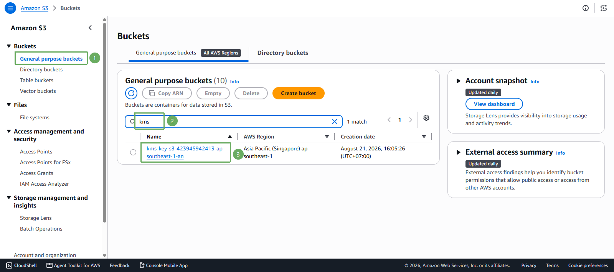Open IAM Access Analyzer
Viewport: 614px width, 272px height.
click(x=45, y=184)
